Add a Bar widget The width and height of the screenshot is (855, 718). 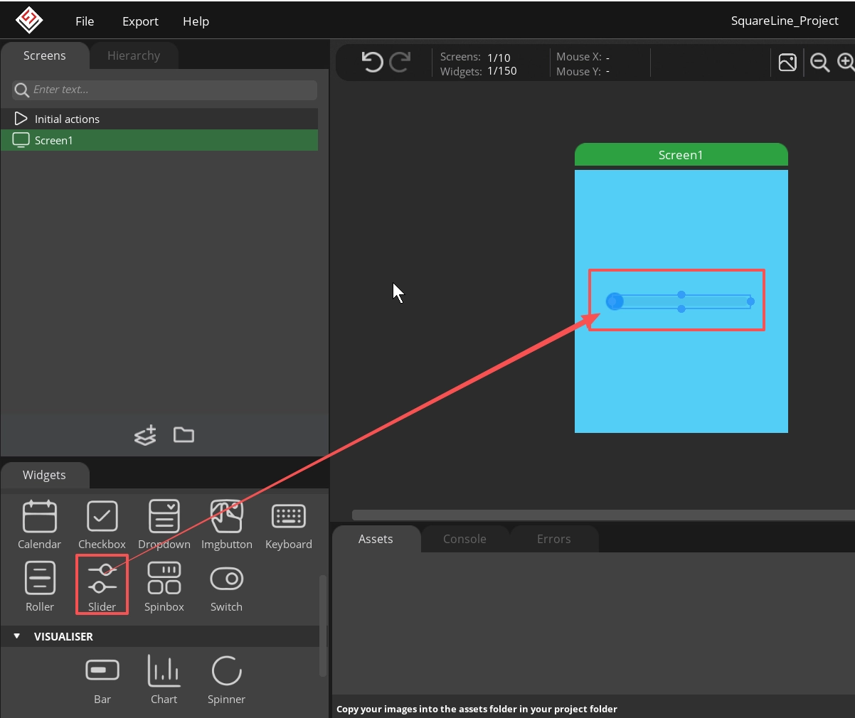coord(102,680)
